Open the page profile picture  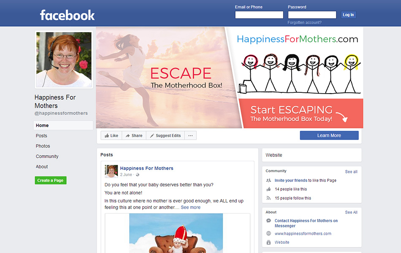pyautogui.click(x=64, y=60)
